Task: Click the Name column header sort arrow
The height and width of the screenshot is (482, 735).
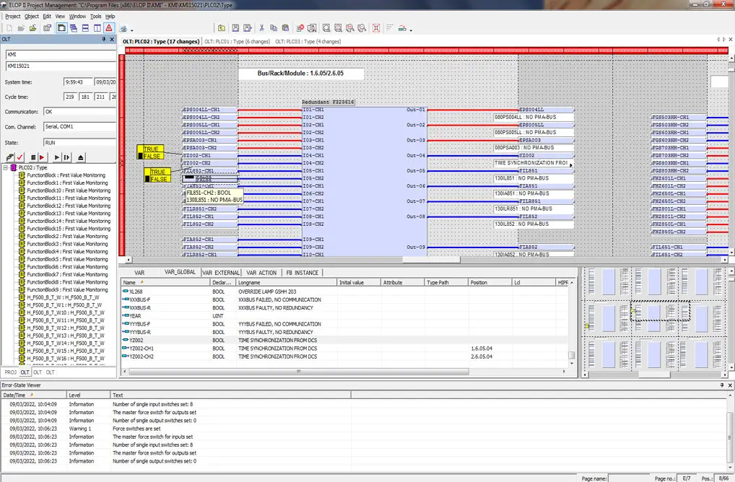Action: point(142,283)
